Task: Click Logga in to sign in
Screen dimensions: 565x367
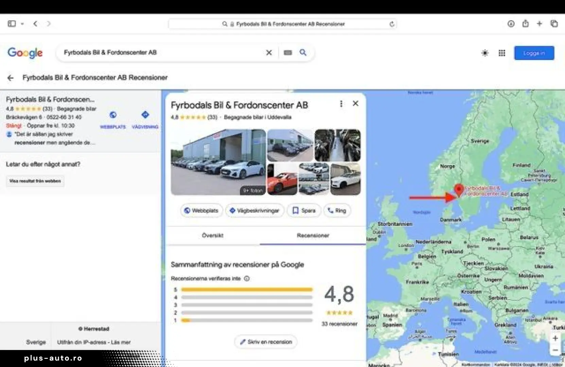Action: (x=534, y=53)
